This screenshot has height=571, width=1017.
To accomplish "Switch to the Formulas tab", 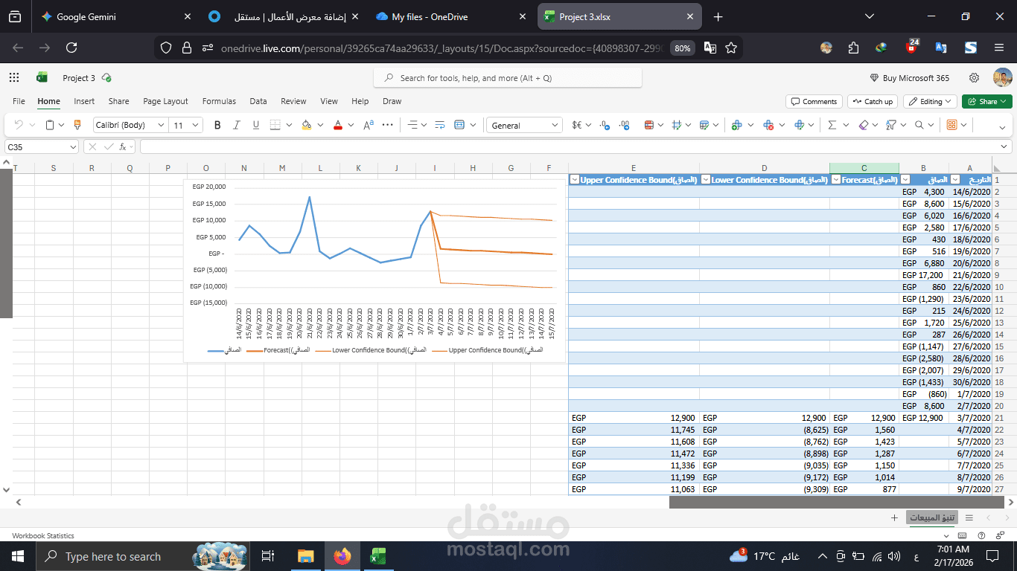I will 219,101.
